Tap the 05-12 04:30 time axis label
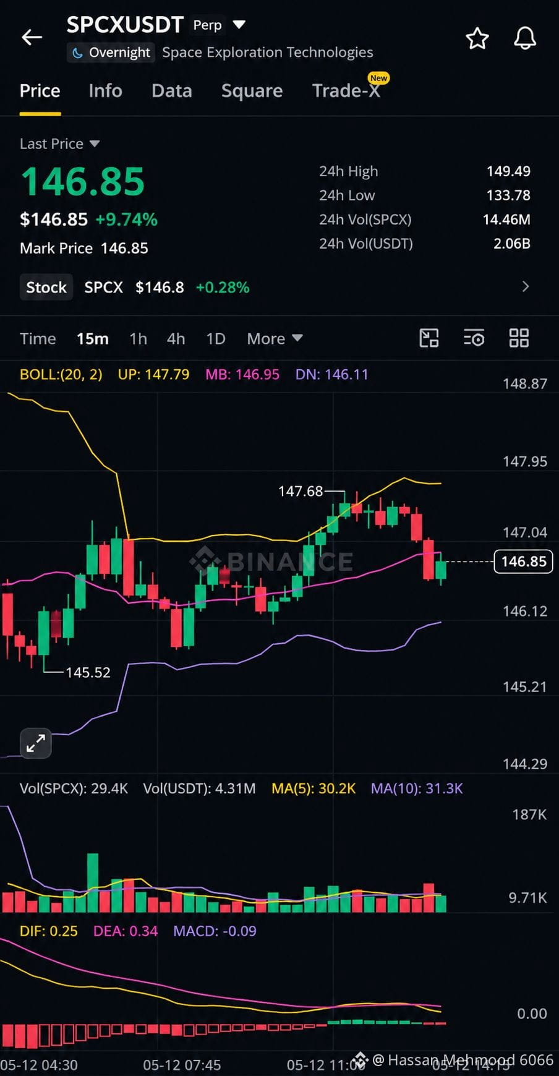 pyautogui.click(x=39, y=1065)
